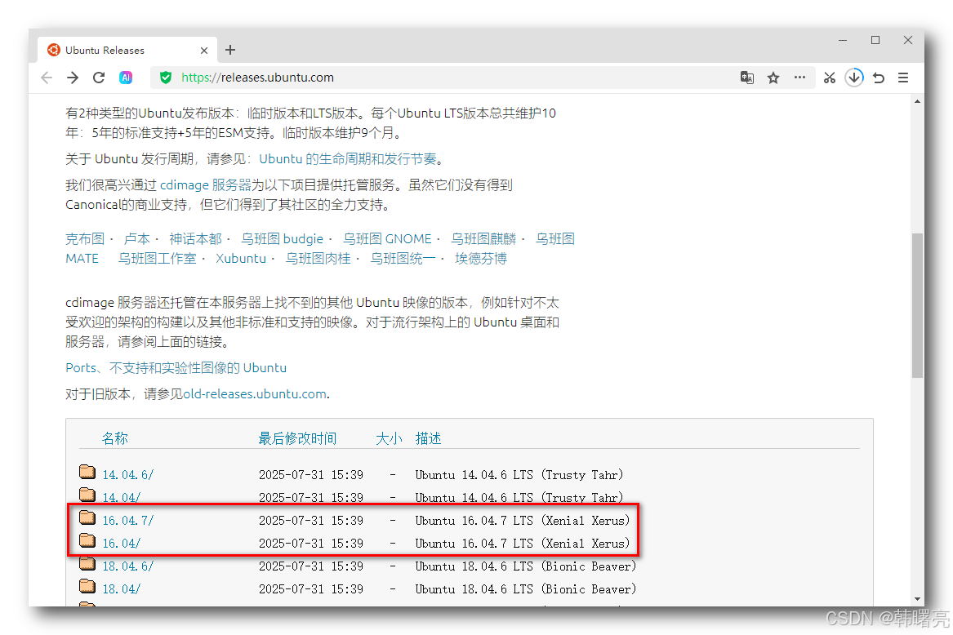This screenshot has width=953, height=635.
Task: Open the page translate icon
Action: (x=747, y=78)
